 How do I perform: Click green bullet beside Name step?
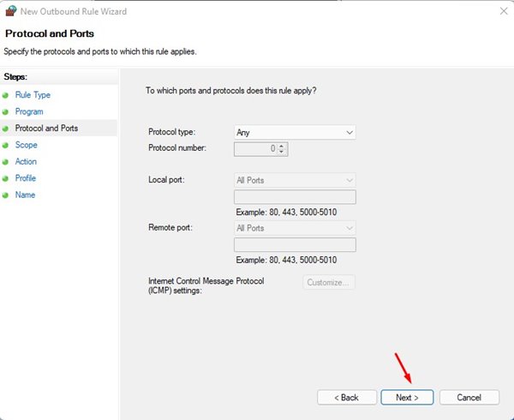[x=6, y=195]
